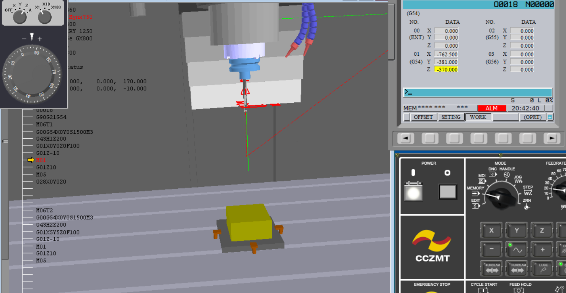566x293 pixels.
Task: Select the G43H2Z200 program line
Action: pos(51,225)
